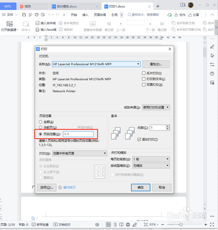The height and width of the screenshot is (230, 218).
Task: Increase copies with 份数 stepper up arrow
Action: point(167,126)
